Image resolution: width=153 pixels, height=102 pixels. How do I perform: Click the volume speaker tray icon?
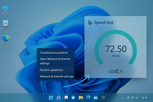pyautogui.click(x=137, y=98)
